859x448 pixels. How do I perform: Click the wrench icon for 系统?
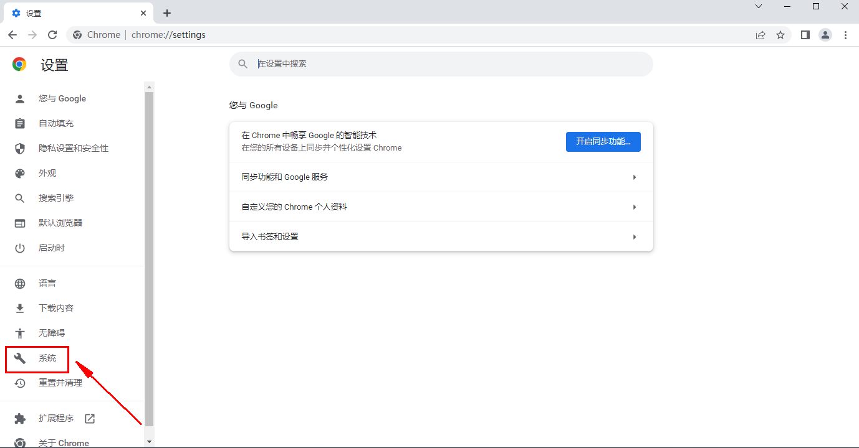pos(20,358)
